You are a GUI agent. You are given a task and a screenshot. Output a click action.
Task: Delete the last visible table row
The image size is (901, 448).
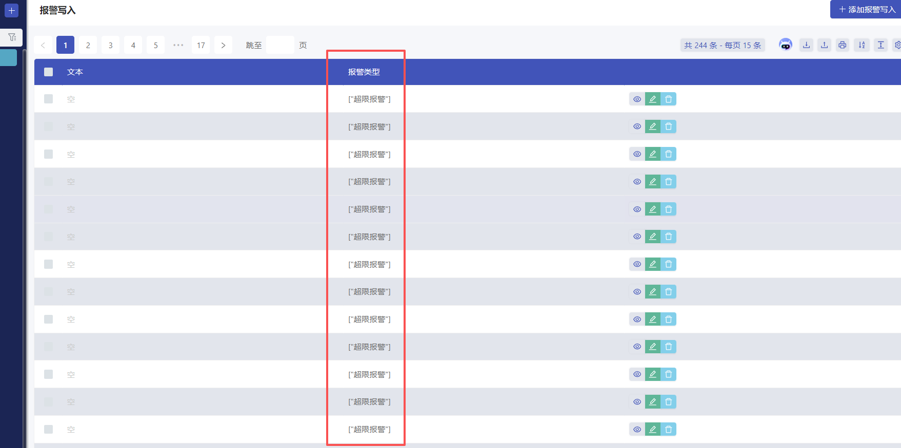pyautogui.click(x=668, y=430)
